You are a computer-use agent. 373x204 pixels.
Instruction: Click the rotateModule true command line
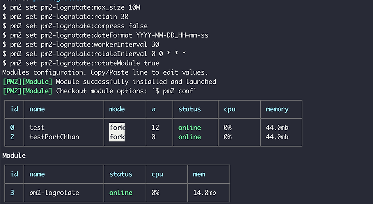pos(81,63)
